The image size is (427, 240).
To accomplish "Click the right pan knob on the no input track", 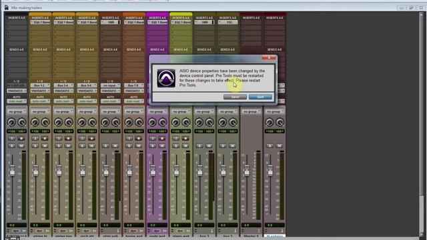I will [115, 122].
